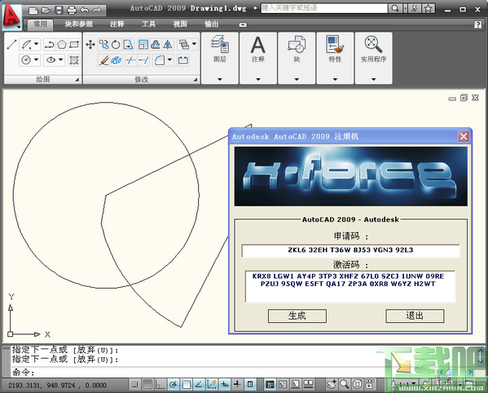Expand the 实用程序 panel
Image resolution: width=488 pixels, height=393 pixels.
click(x=373, y=79)
